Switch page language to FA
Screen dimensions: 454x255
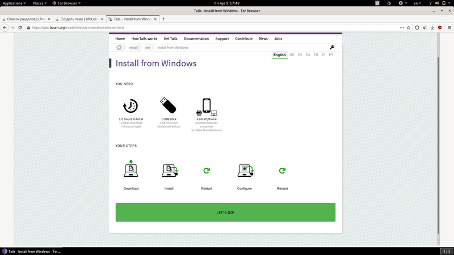tap(308, 54)
